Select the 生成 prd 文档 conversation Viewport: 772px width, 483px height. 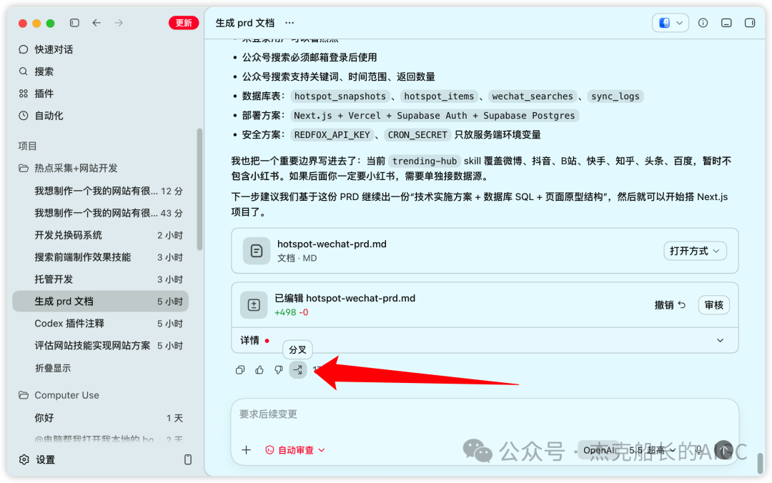101,302
